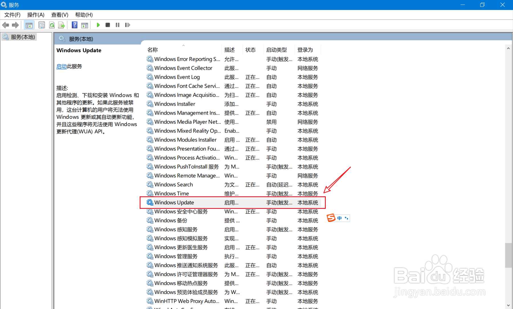Start the service using the green play icon
Image resolution: width=513 pixels, height=309 pixels.
click(98, 25)
